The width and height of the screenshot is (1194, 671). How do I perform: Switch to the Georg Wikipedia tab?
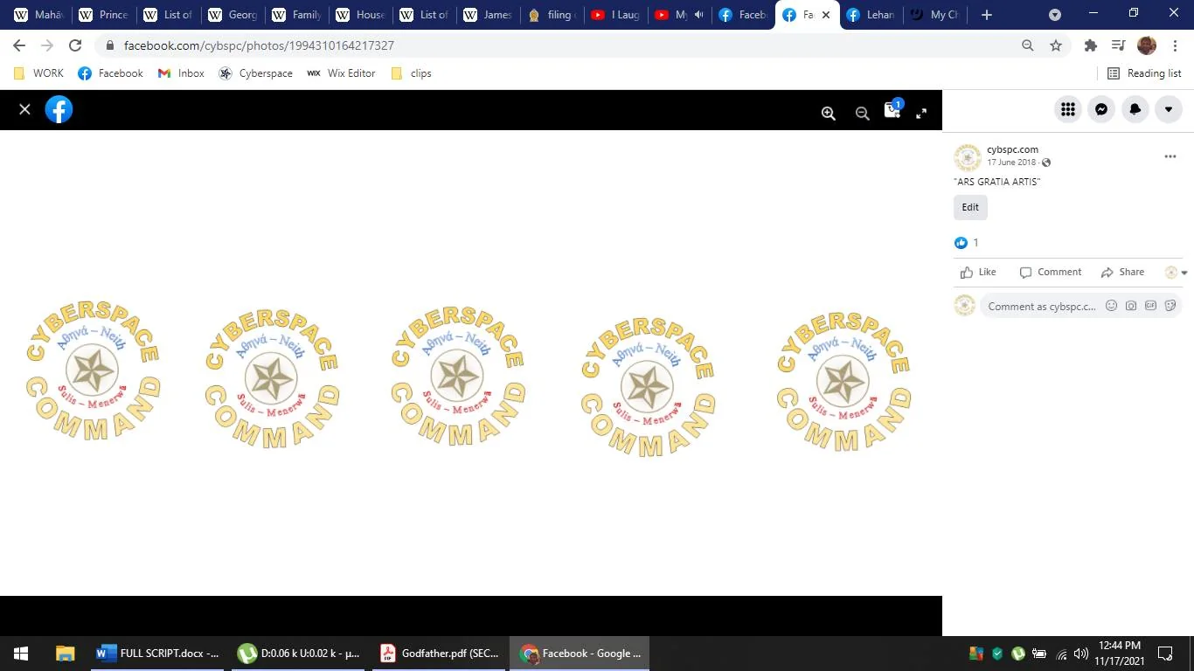[x=233, y=15]
